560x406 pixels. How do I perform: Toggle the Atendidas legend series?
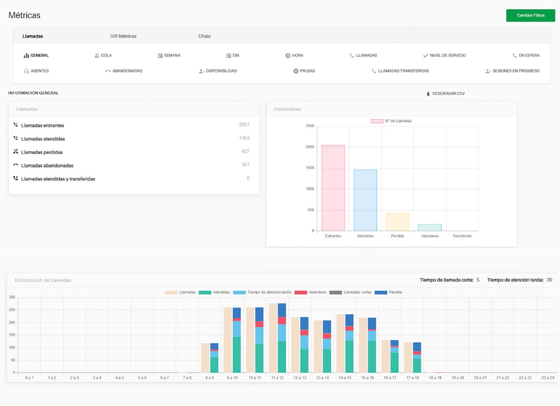205,292
